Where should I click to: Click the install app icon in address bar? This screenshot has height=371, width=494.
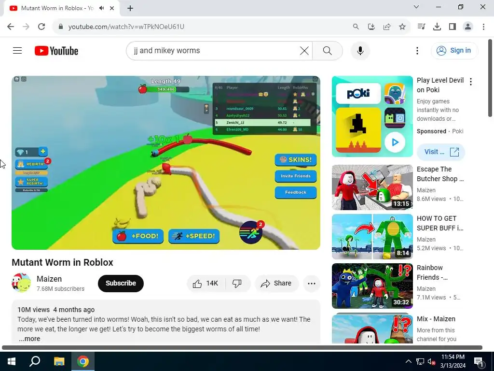371,27
